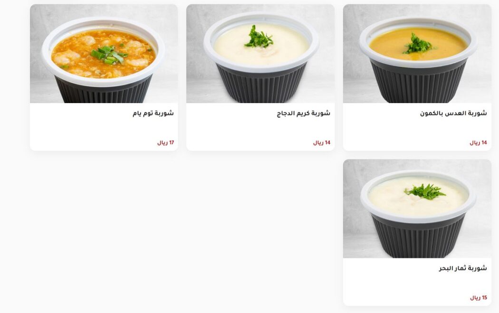
Task: Select the title شوربة ثمار البحر
Action: 463,268
